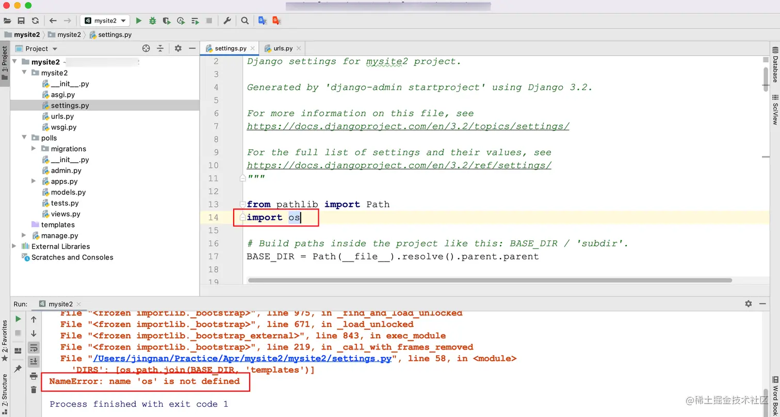Run mysite2 with coverage
The width and height of the screenshot is (780, 417).
click(167, 21)
